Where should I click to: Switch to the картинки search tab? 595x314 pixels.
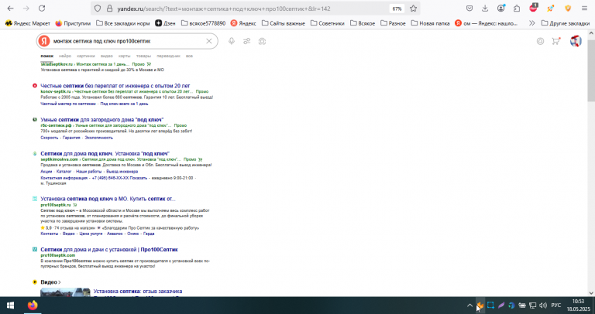[x=85, y=56]
